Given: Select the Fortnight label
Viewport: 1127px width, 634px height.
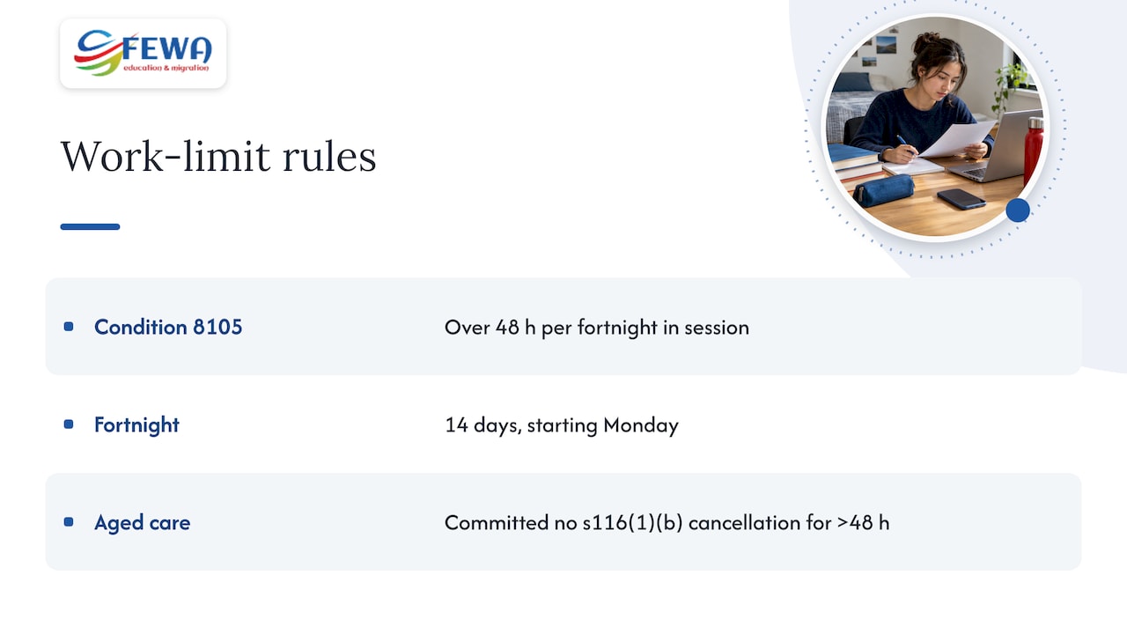Looking at the screenshot, I should tap(136, 424).
